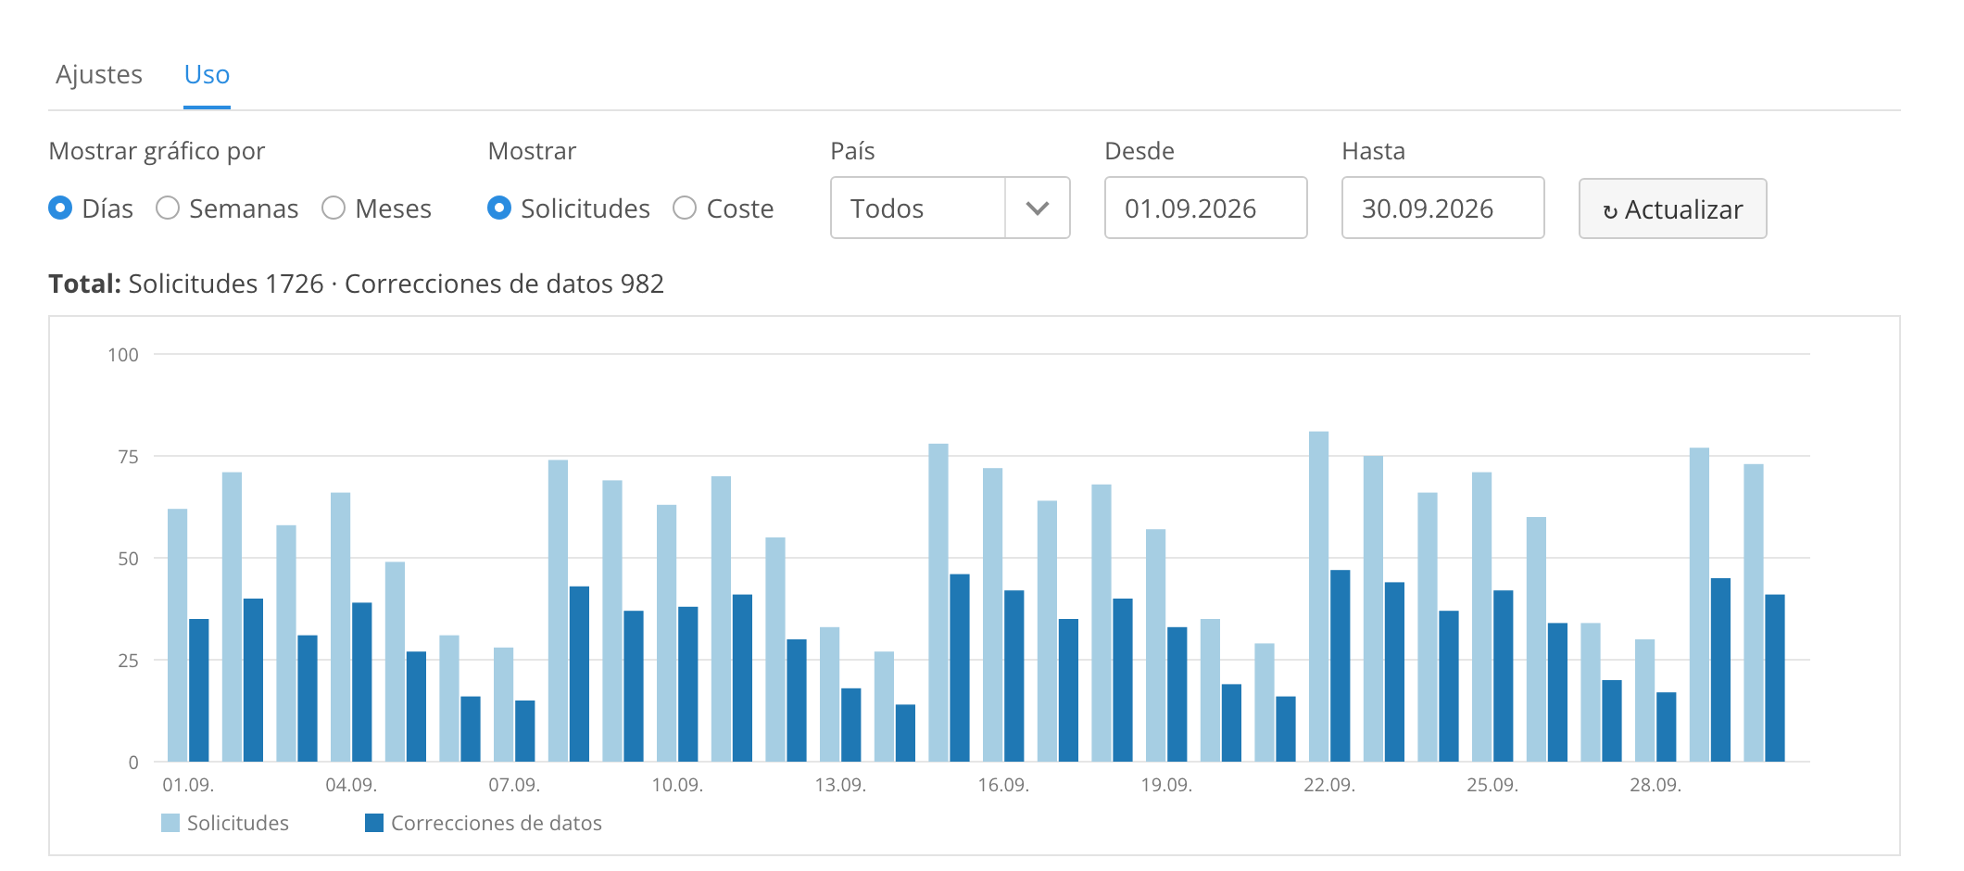Click the refresh icon on Actualizar button
The width and height of the screenshot is (1964, 871).
click(x=1610, y=211)
